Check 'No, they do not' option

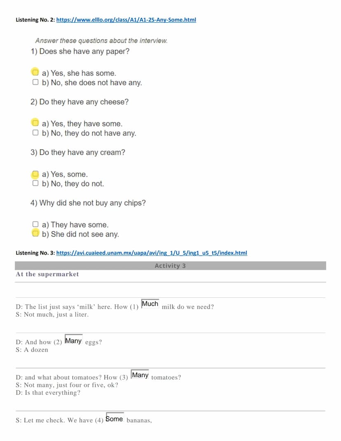click(35, 183)
